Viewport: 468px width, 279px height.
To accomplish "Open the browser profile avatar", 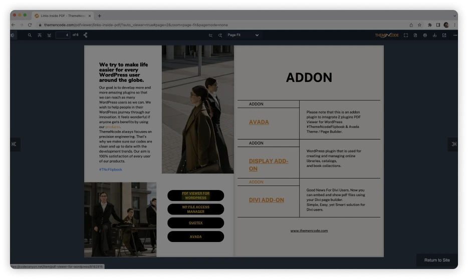I will [x=446, y=25].
